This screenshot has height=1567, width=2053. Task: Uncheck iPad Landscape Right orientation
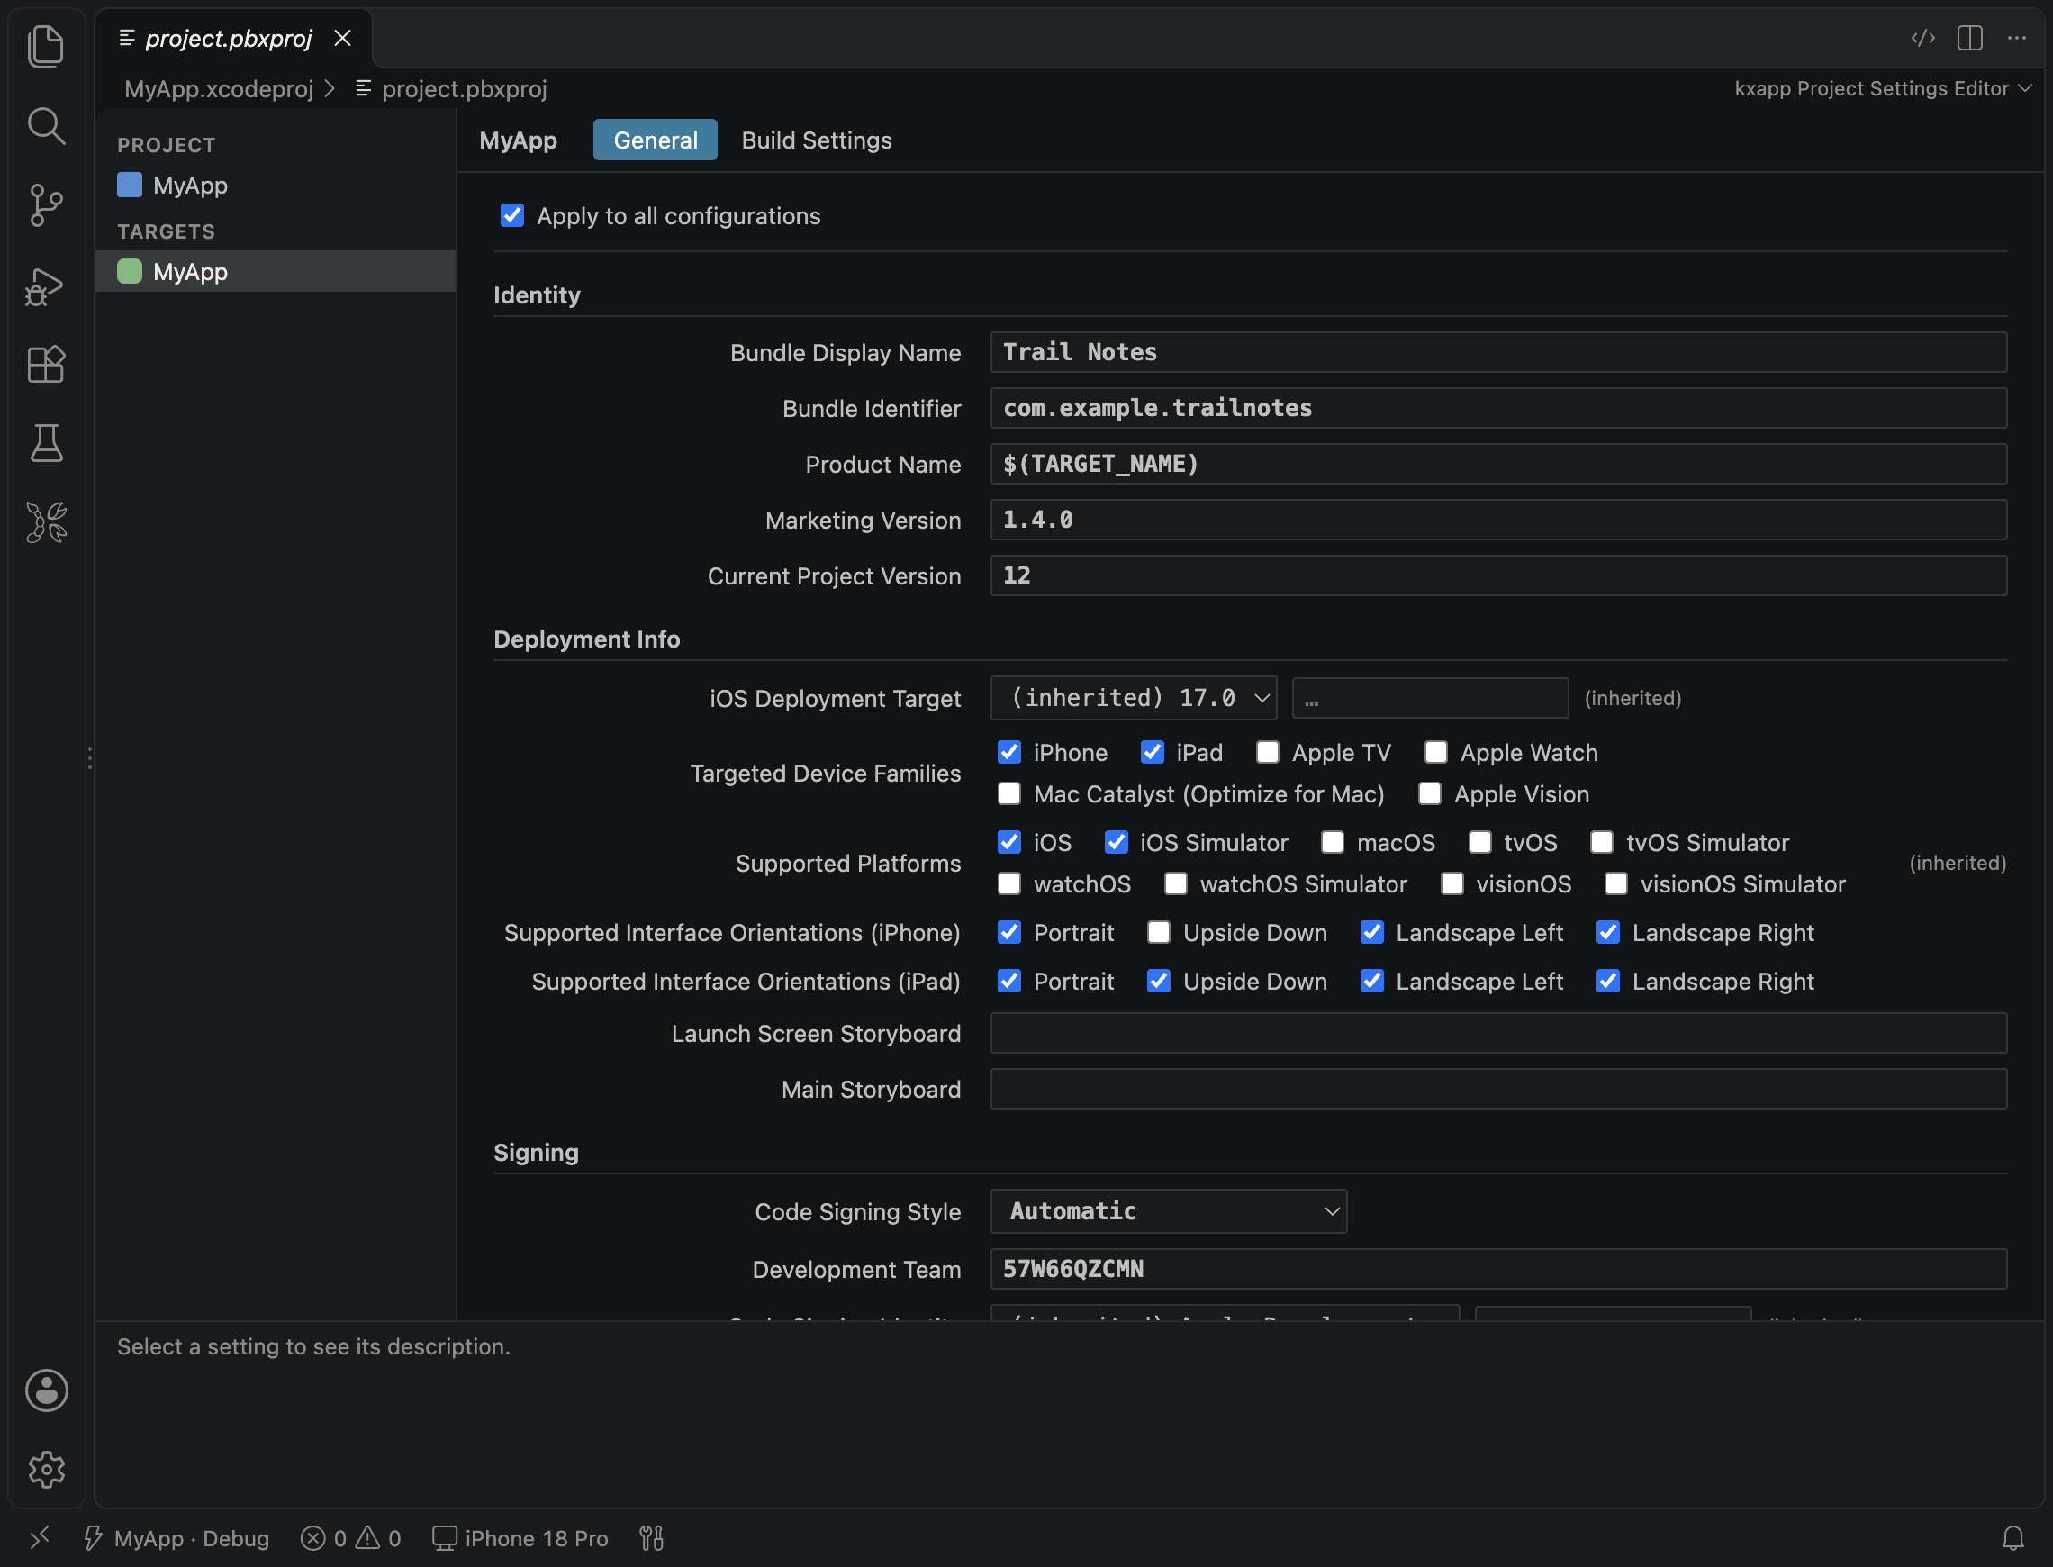point(1607,981)
